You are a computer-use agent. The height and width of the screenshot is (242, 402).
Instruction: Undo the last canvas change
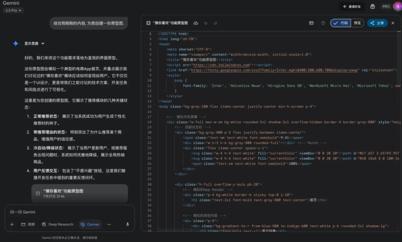(206, 23)
